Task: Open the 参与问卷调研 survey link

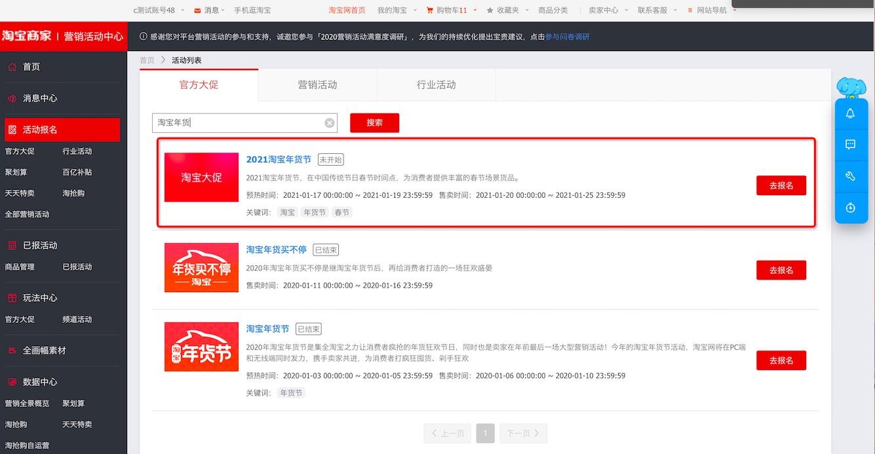Action: click(x=568, y=37)
